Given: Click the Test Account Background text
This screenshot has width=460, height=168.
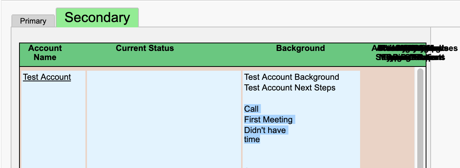Looking at the screenshot, I should (x=292, y=77).
